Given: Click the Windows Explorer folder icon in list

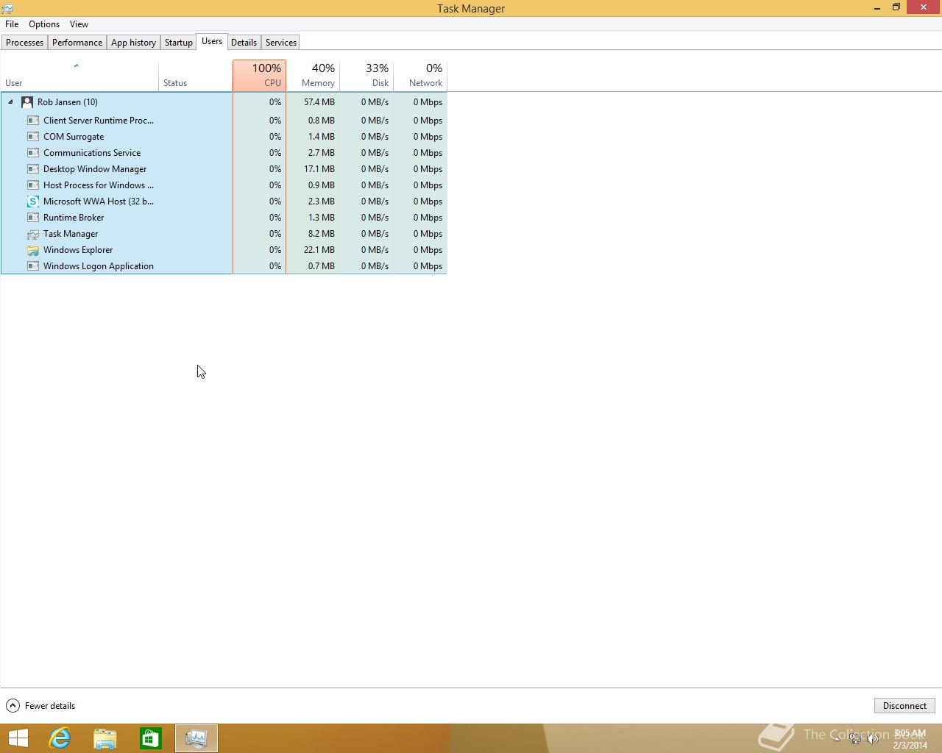Looking at the screenshot, I should [33, 250].
